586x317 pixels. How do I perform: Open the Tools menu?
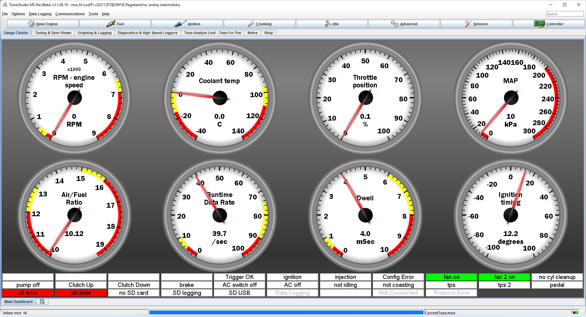click(93, 14)
